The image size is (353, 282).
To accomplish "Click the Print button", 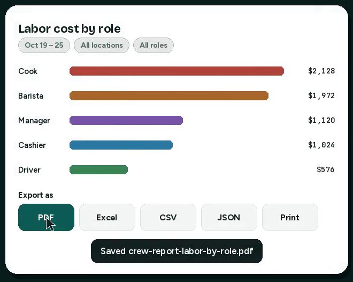I will point(290,218).
